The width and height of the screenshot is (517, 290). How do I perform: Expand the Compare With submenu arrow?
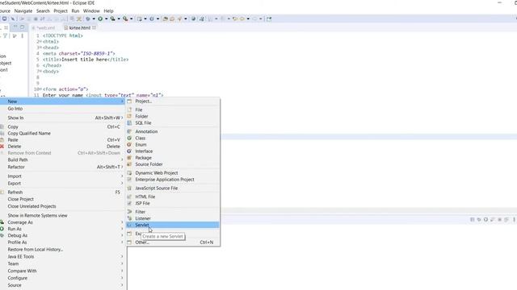click(122, 271)
